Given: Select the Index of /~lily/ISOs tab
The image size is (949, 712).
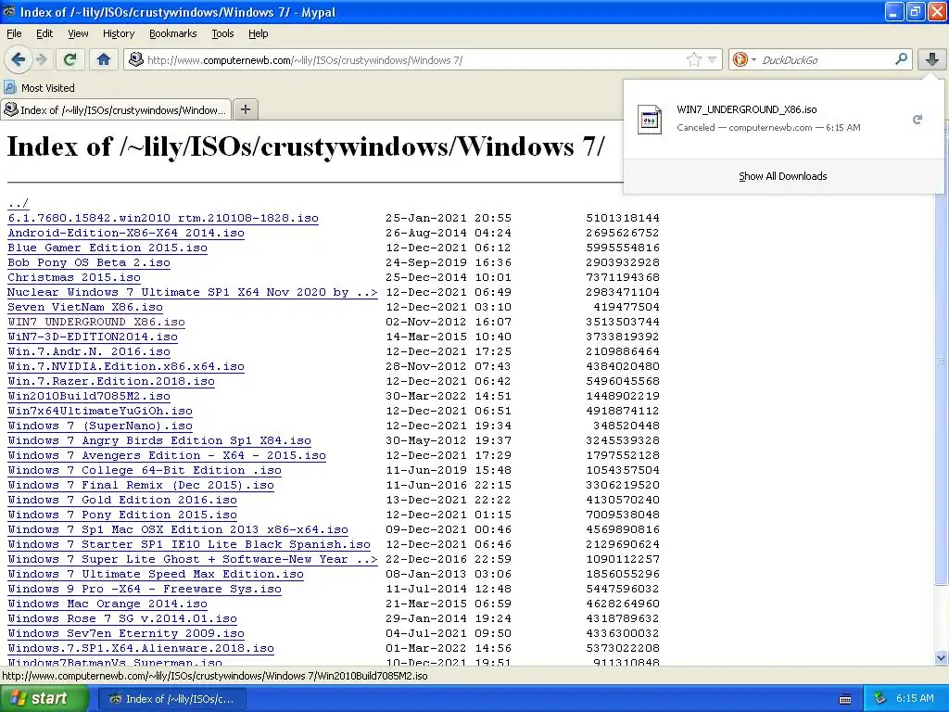Looking at the screenshot, I should click(x=116, y=109).
